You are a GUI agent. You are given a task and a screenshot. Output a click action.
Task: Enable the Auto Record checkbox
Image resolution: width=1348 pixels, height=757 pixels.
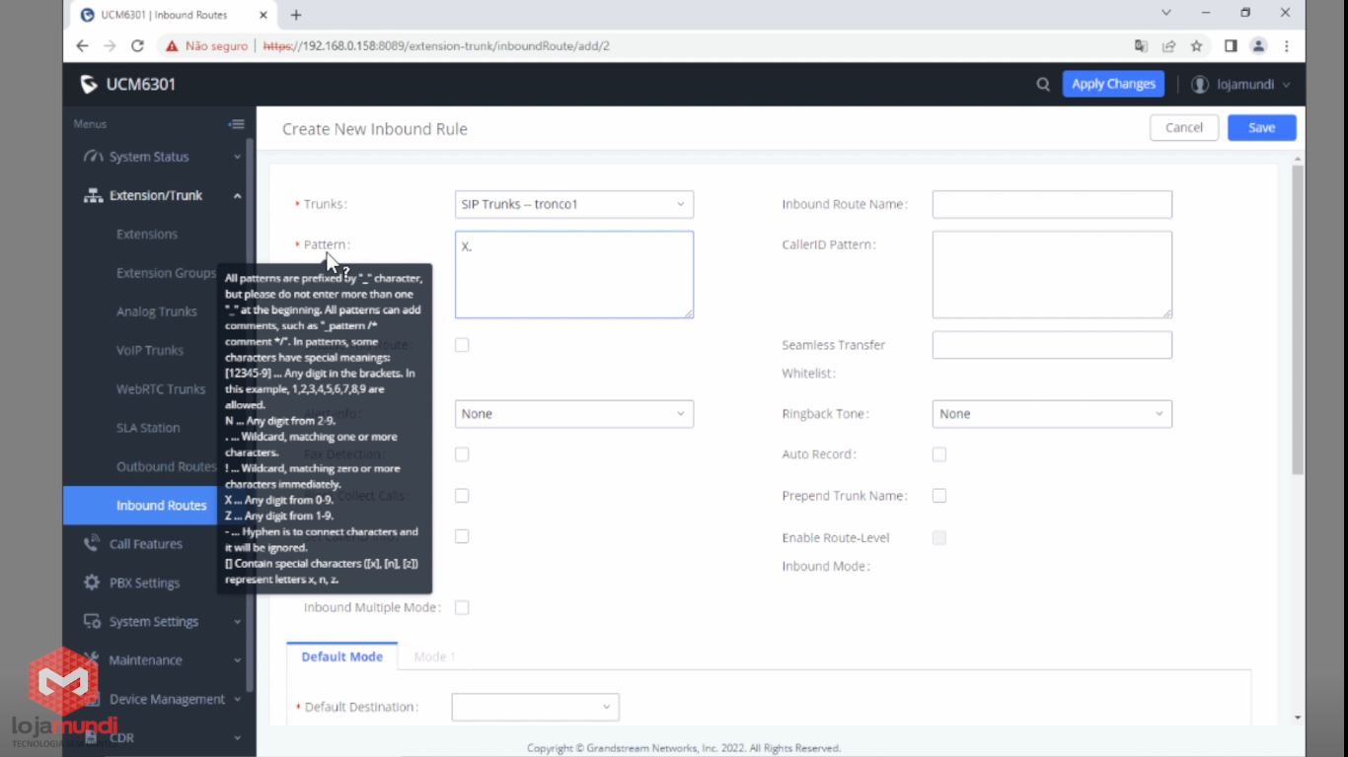tap(938, 454)
